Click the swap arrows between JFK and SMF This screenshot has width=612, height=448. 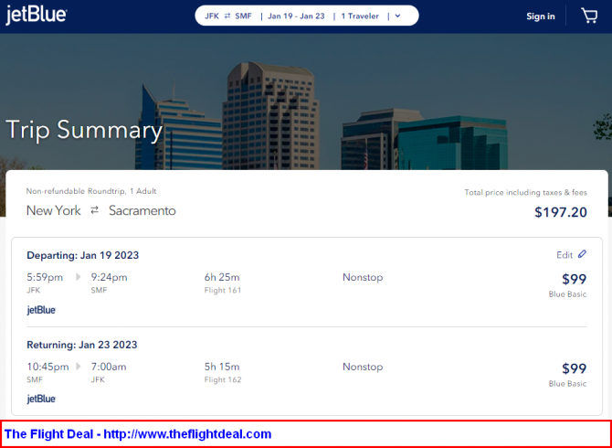(x=227, y=16)
